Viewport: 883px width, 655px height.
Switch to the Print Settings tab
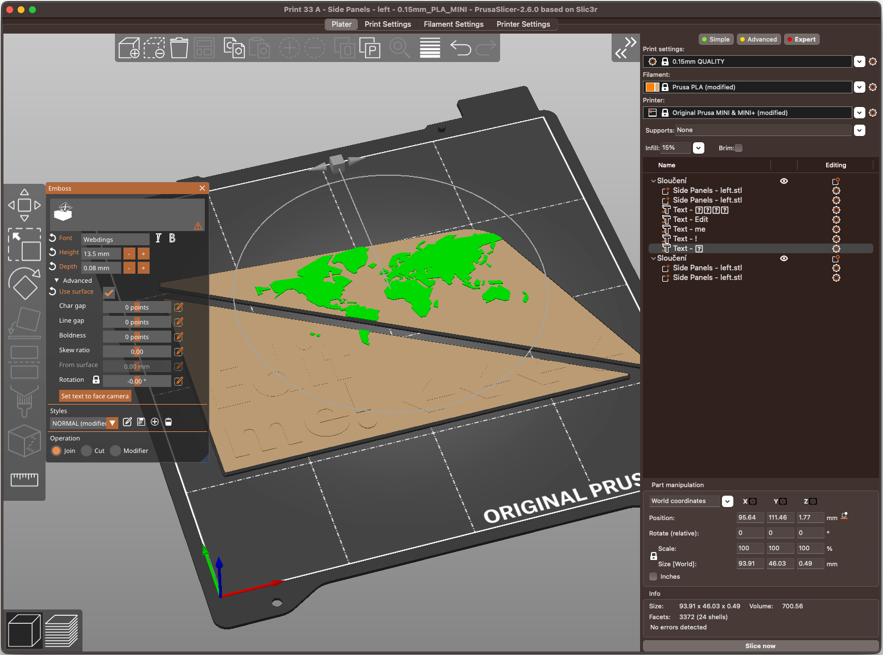click(x=387, y=24)
